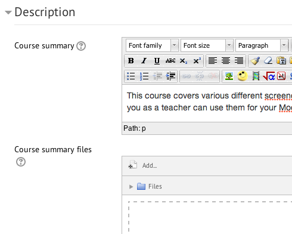Indent the paragraph
The width and height of the screenshot is (292, 234).
[x=170, y=76]
